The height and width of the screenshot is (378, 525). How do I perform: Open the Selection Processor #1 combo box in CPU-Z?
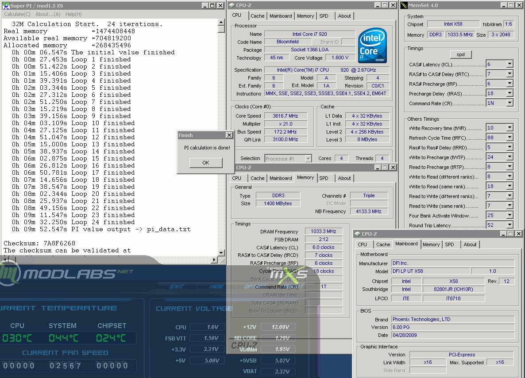[x=288, y=159]
